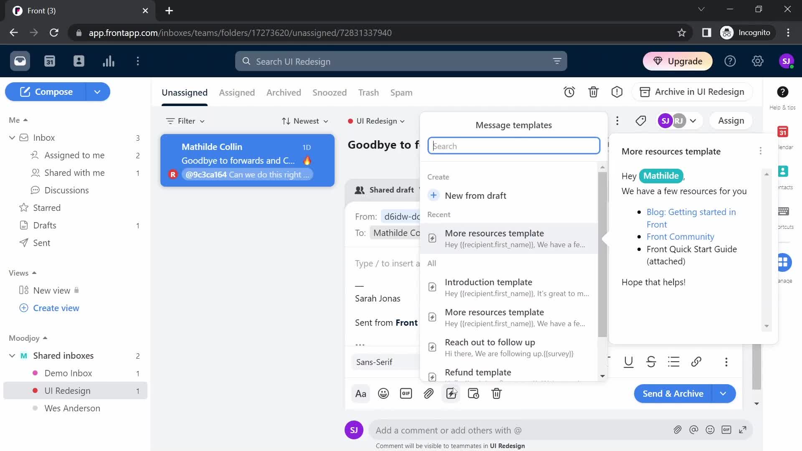802x451 pixels.
Task: Open more formatting options dots
Action: tap(726, 362)
